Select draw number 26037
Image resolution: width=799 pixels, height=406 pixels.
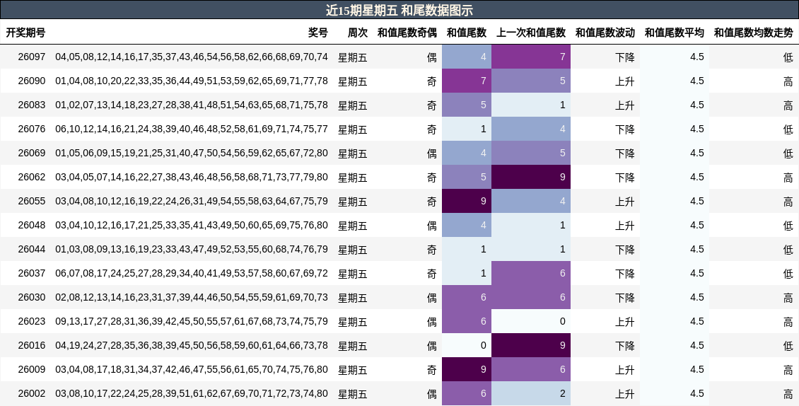pos(32,273)
